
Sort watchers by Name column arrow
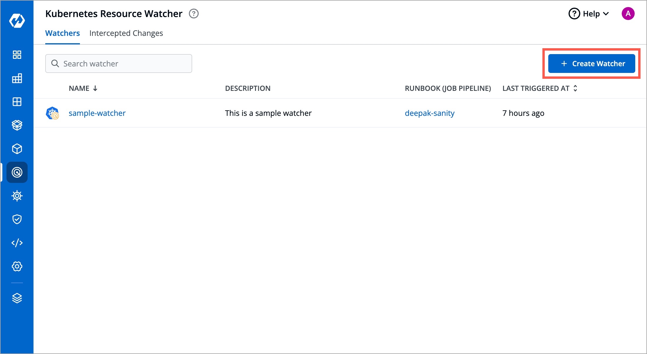tap(95, 88)
